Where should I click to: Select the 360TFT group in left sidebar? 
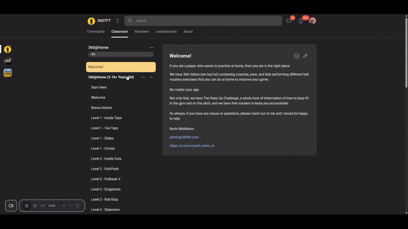coord(8,49)
